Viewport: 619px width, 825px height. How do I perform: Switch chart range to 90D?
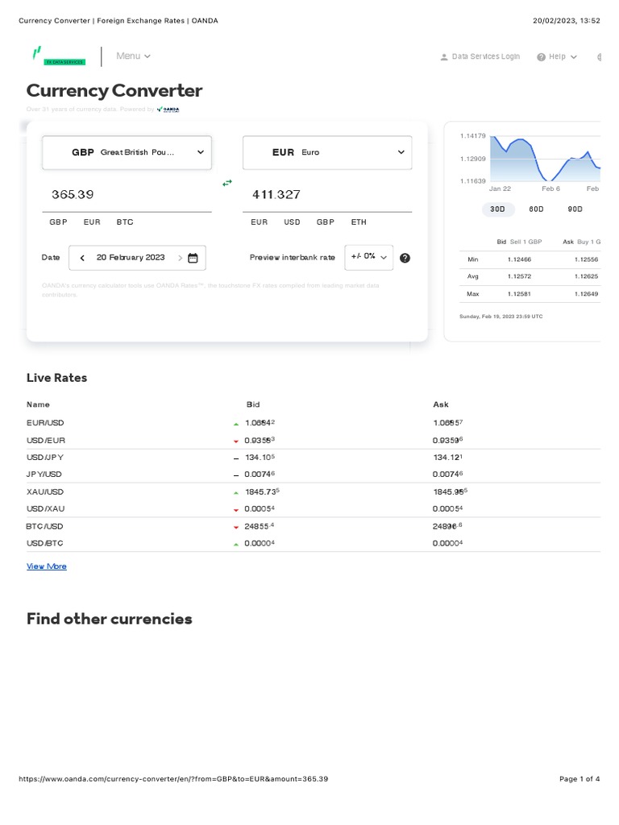click(x=575, y=209)
